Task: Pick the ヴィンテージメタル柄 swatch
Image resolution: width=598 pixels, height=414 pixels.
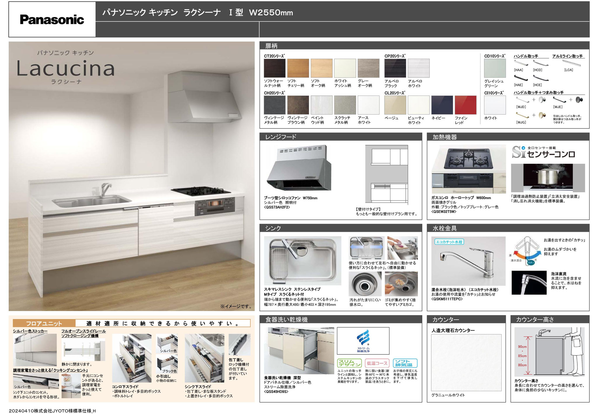Action: [274, 105]
